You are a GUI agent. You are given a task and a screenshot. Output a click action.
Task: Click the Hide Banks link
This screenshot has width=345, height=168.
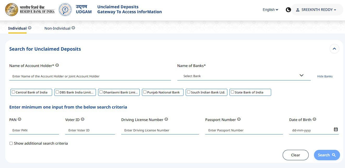325,76
